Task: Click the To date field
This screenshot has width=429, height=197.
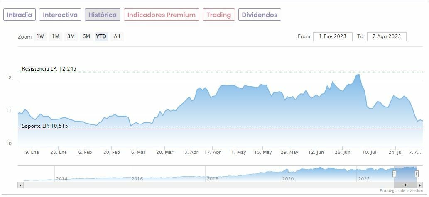Action: 387,36
